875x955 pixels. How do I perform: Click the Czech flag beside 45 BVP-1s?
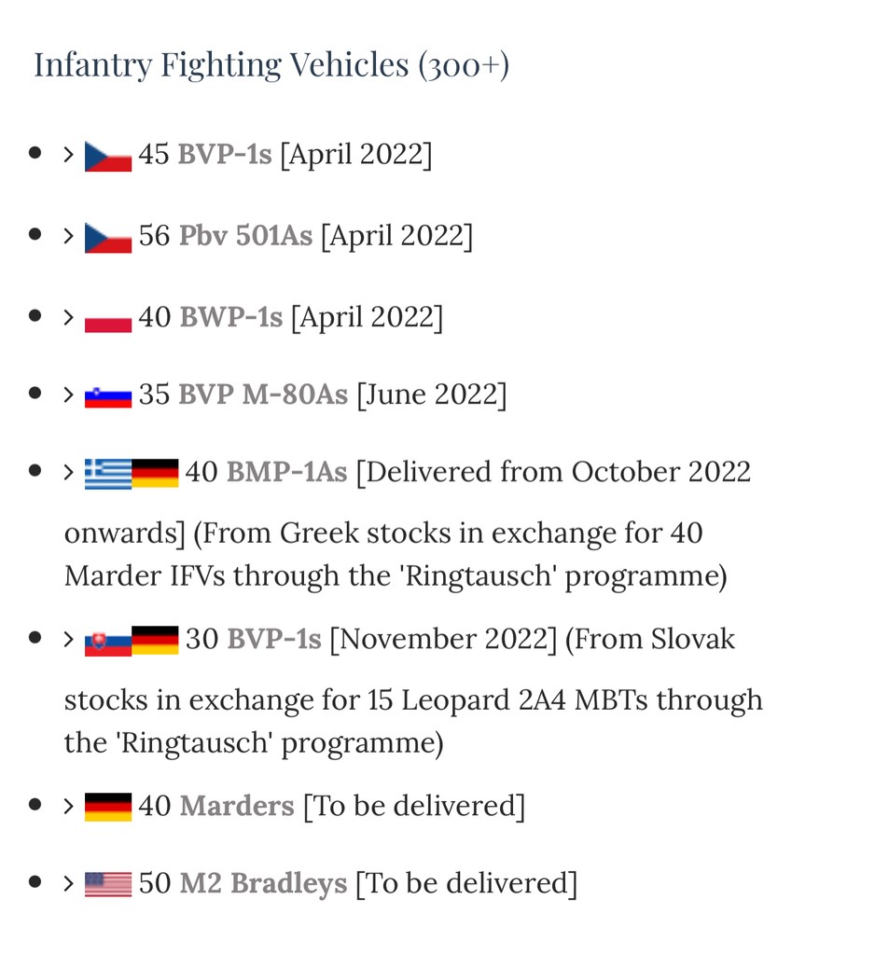pyautogui.click(x=108, y=156)
